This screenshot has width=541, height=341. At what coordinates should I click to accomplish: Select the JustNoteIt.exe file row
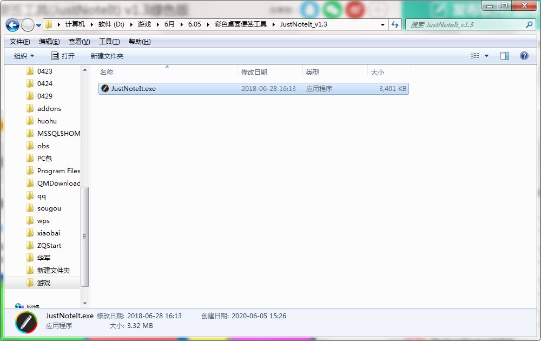click(x=254, y=89)
